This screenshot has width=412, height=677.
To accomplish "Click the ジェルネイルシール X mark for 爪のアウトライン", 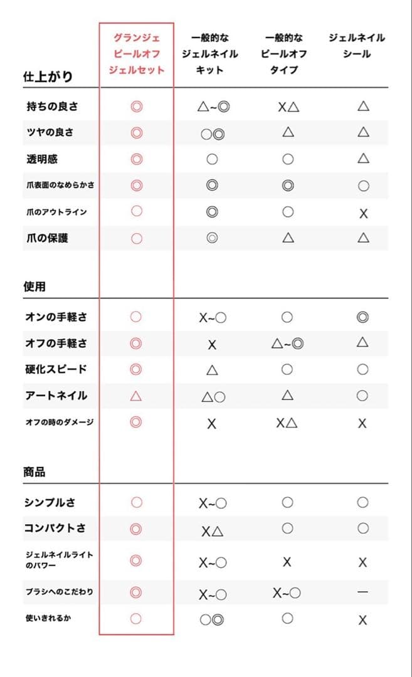I will [363, 214].
